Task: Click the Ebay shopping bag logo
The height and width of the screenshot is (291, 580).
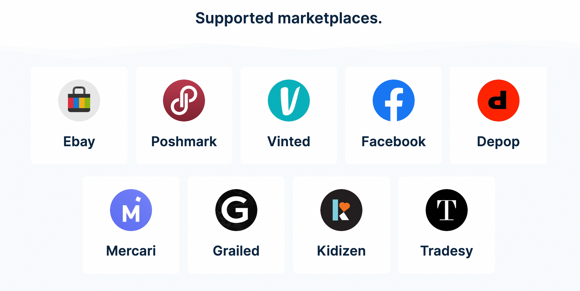Action: point(79,100)
